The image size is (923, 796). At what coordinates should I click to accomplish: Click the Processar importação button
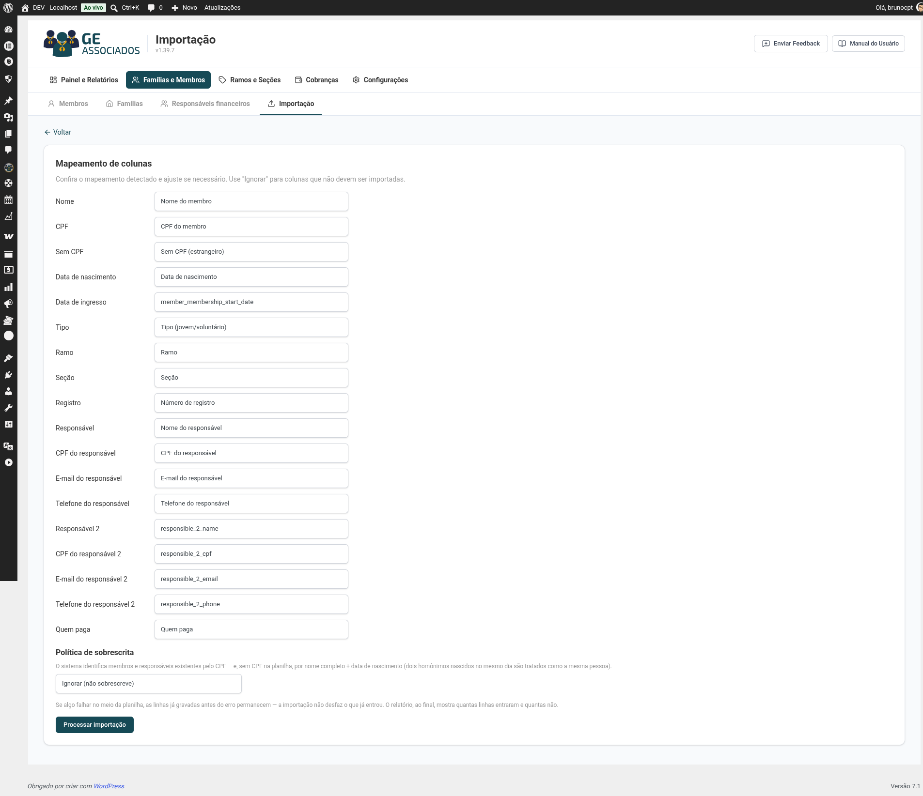(94, 725)
